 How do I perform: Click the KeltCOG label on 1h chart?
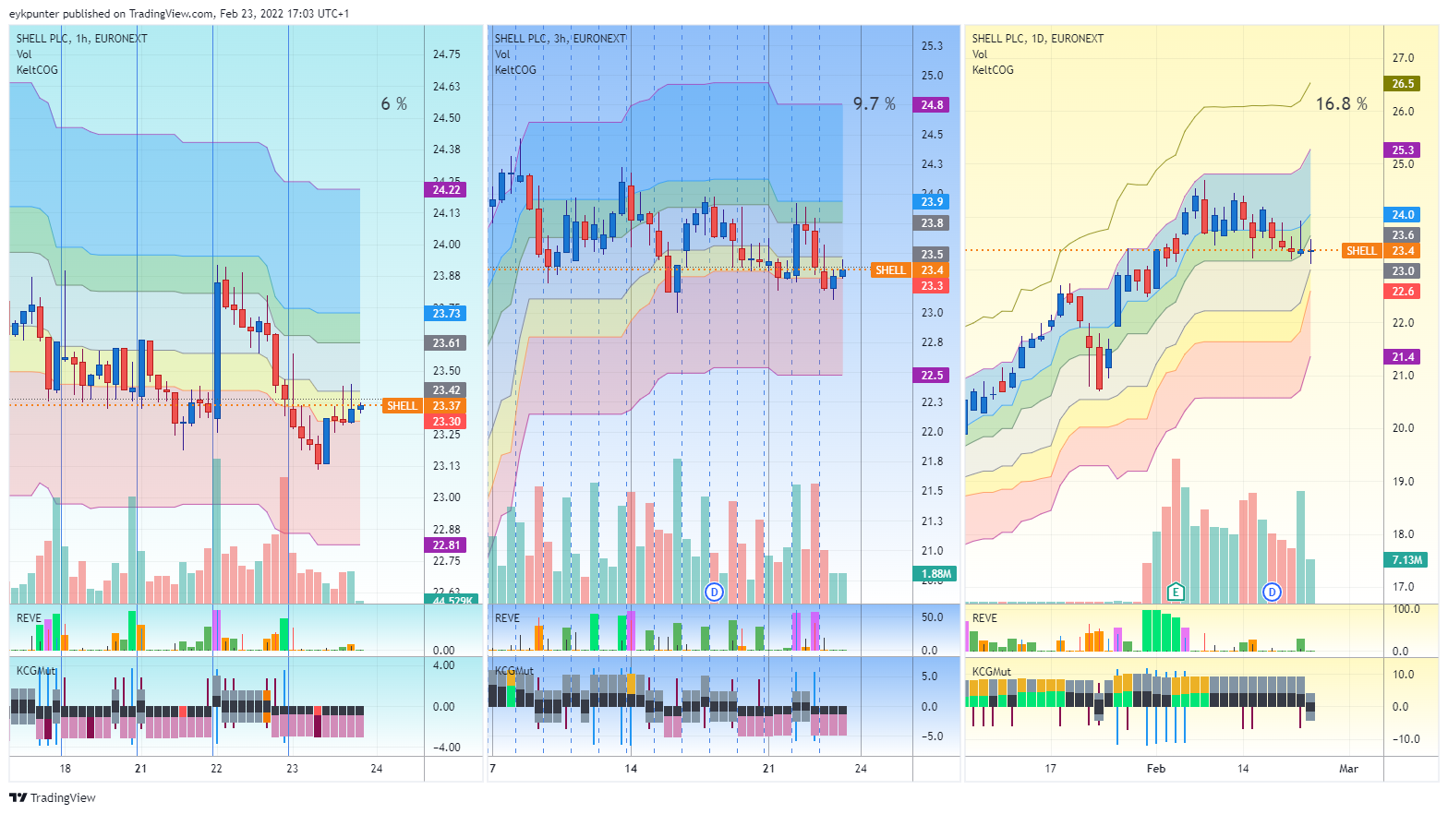(37, 70)
